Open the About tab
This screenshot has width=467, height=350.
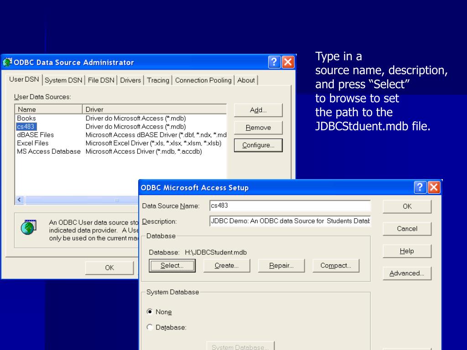click(x=246, y=80)
